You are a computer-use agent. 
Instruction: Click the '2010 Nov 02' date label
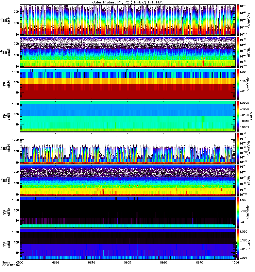11,265
